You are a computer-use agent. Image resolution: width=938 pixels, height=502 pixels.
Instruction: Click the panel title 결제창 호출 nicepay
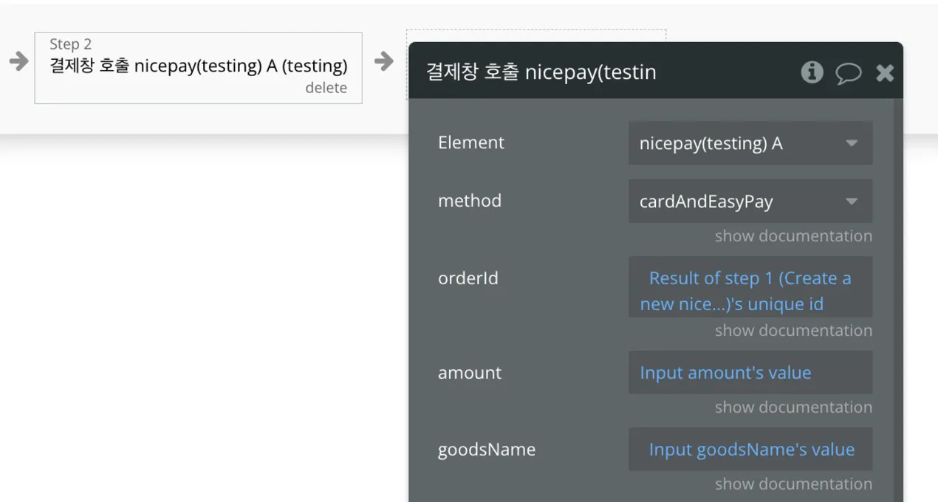click(541, 72)
